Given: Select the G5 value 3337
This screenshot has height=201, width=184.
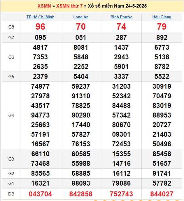Looking at the screenshot, I should pyautogui.click(x=121, y=77).
